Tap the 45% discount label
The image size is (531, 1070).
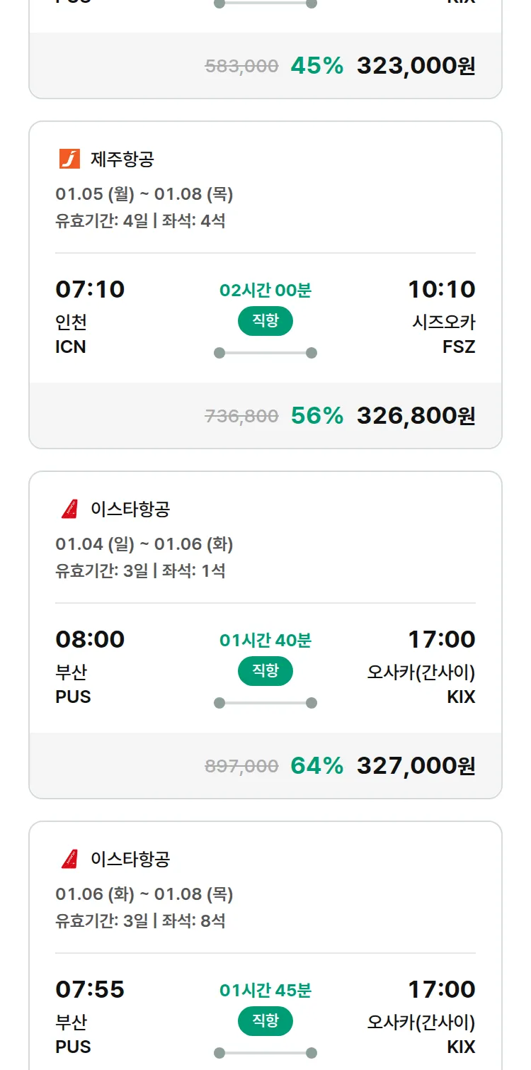(x=316, y=66)
